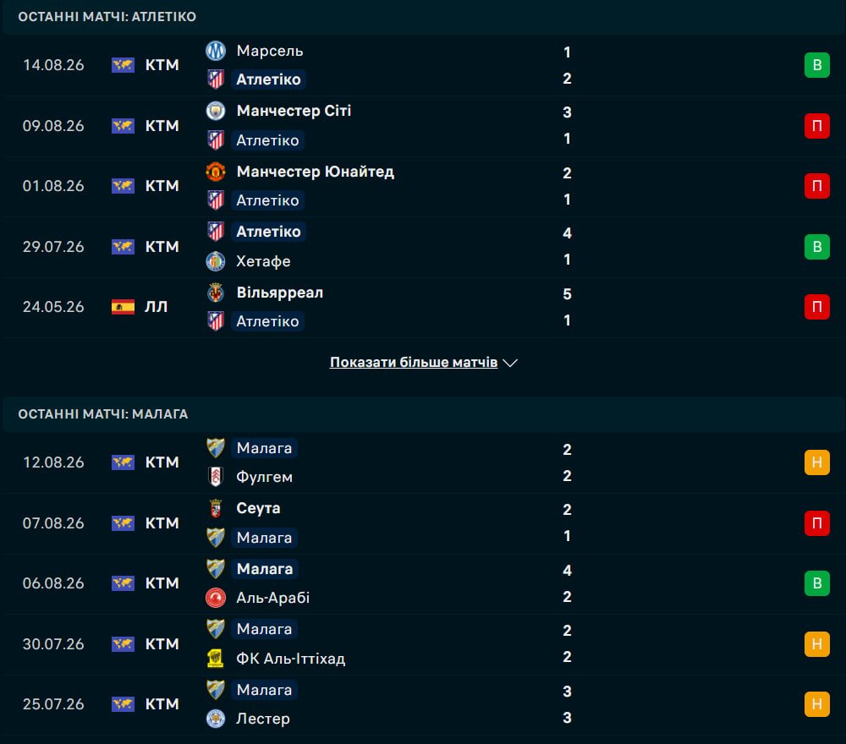Click the Fulham club crest icon
The image size is (846, 744).
point(215,477)
